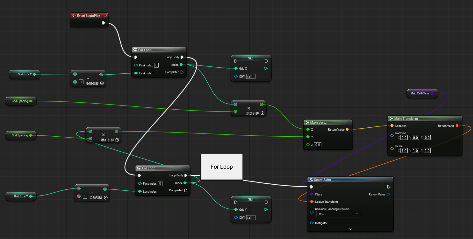Image resolution: width=473 pixels, height=239 pixels.
Task: Click add pin on Grid Size Y subtract node
Action: click(106, 198)
